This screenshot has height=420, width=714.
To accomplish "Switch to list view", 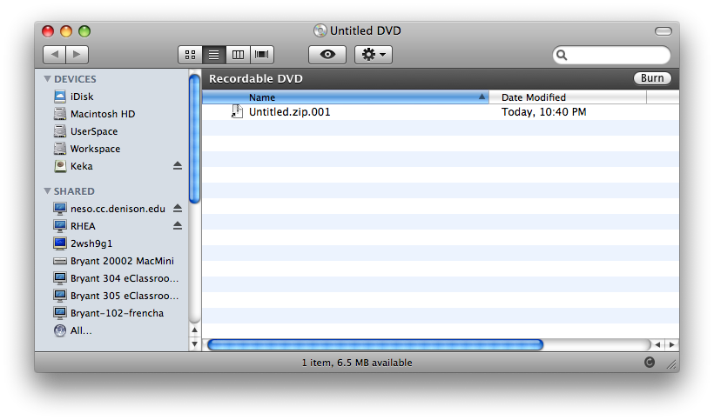I will pyautogui.click(x=214, y=55).
